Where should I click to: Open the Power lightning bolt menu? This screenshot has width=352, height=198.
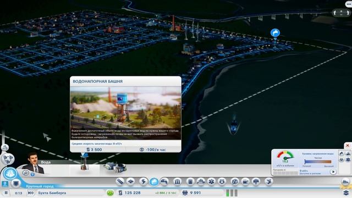click(143, 182)
